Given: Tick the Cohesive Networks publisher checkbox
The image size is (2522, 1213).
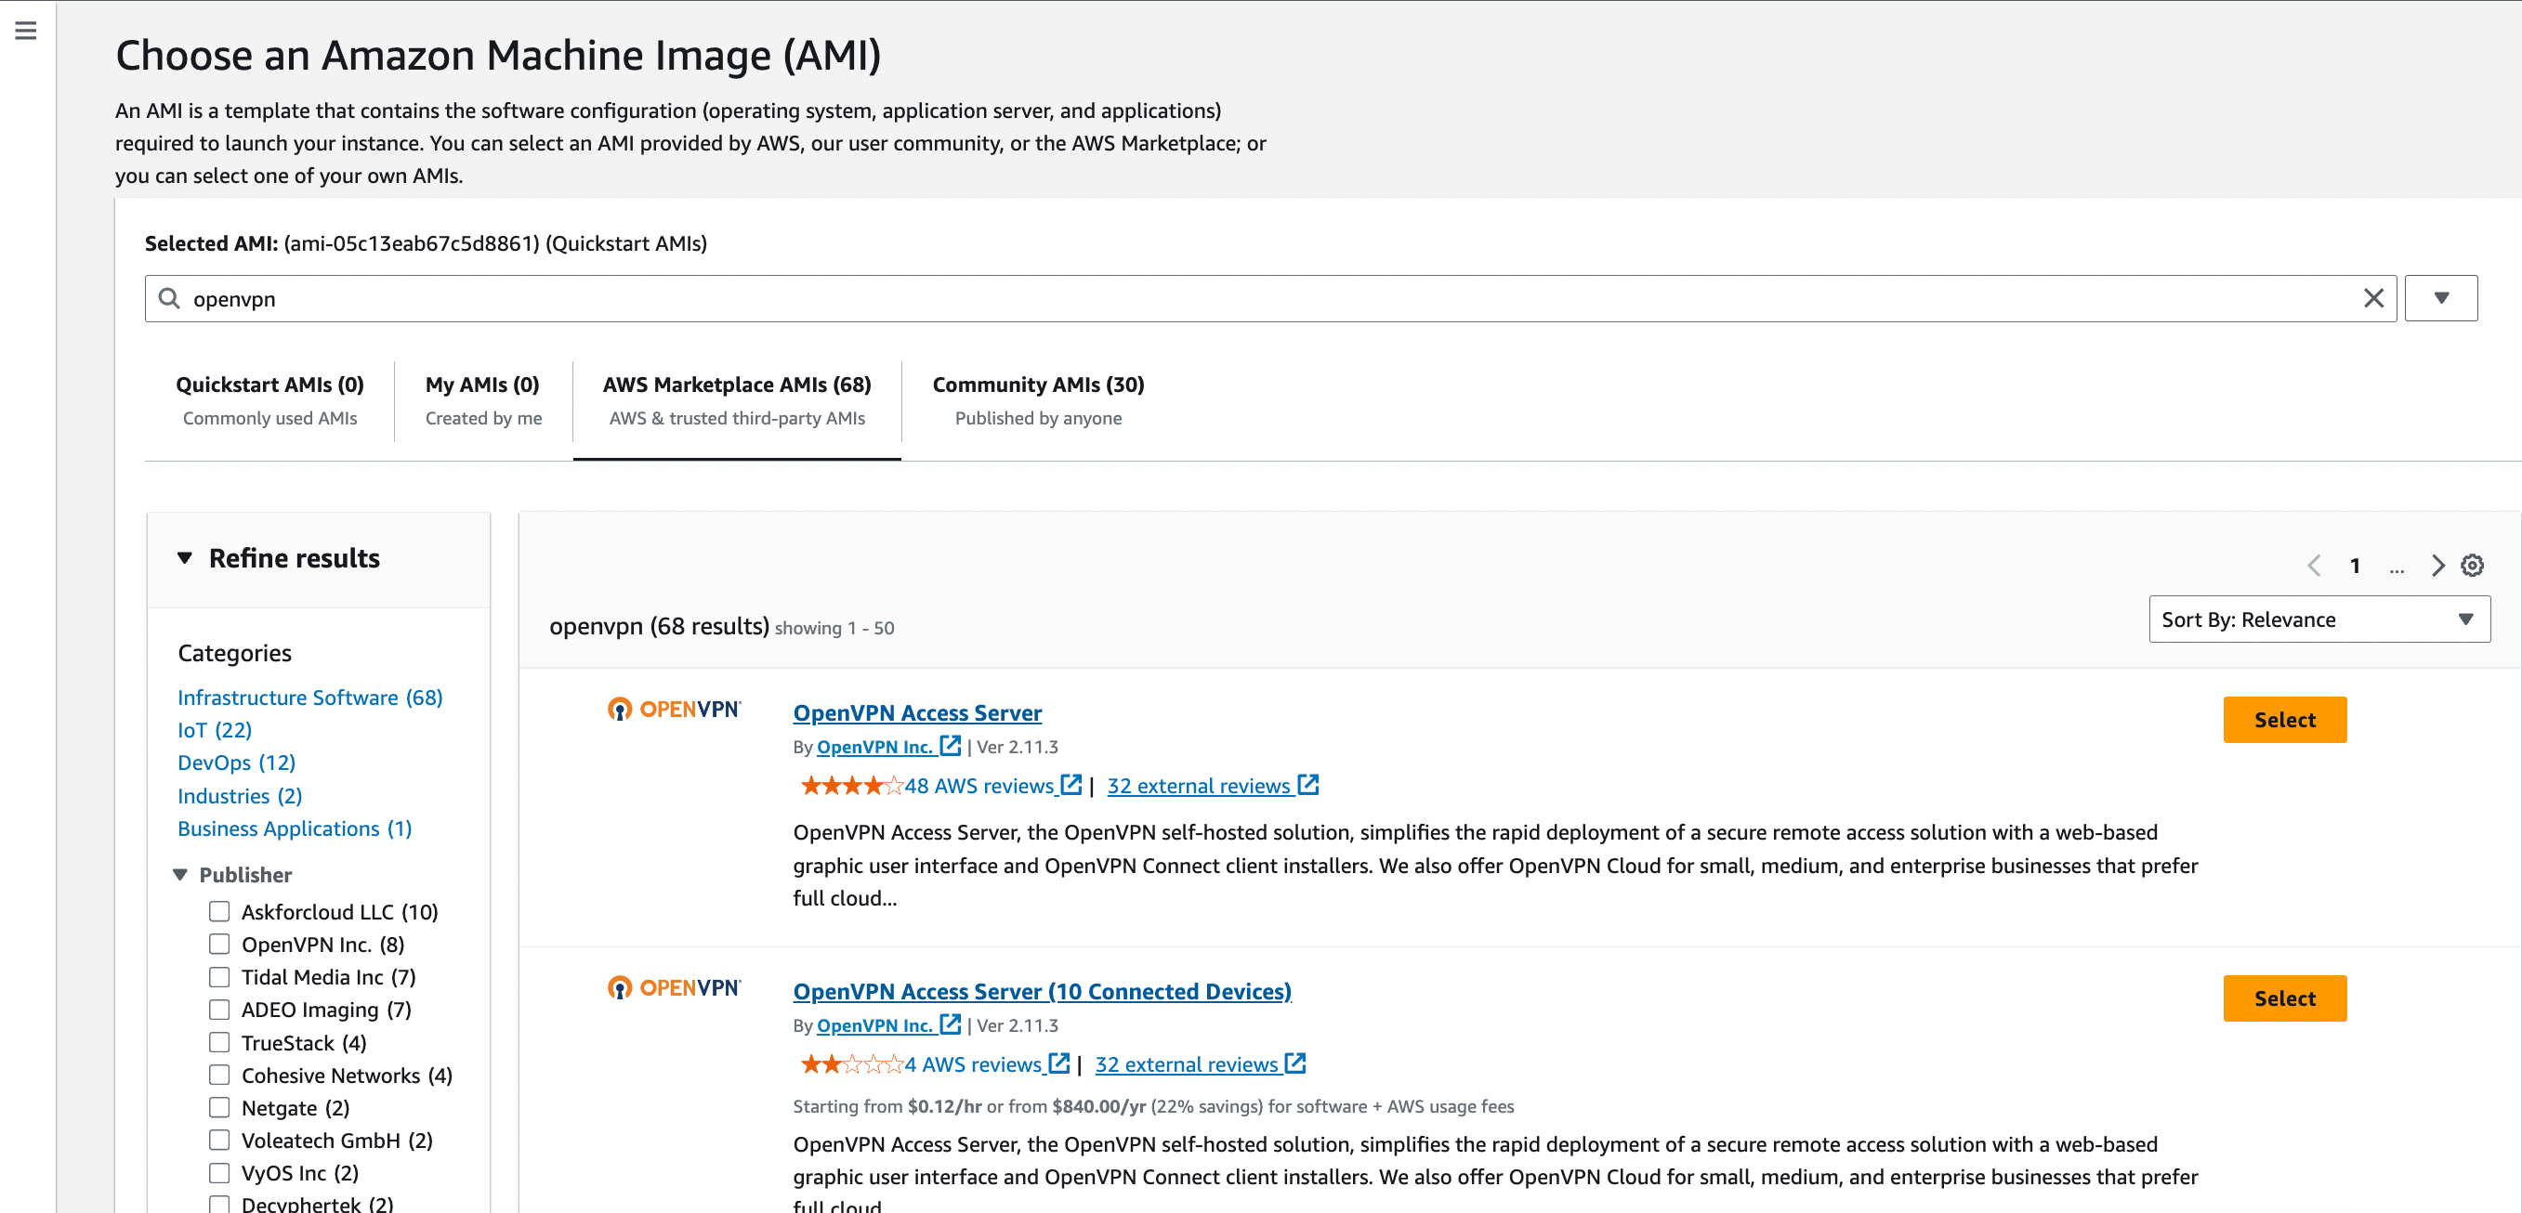Looking at the screenshot, I should pyautogui.click(x=219, y=1075).
